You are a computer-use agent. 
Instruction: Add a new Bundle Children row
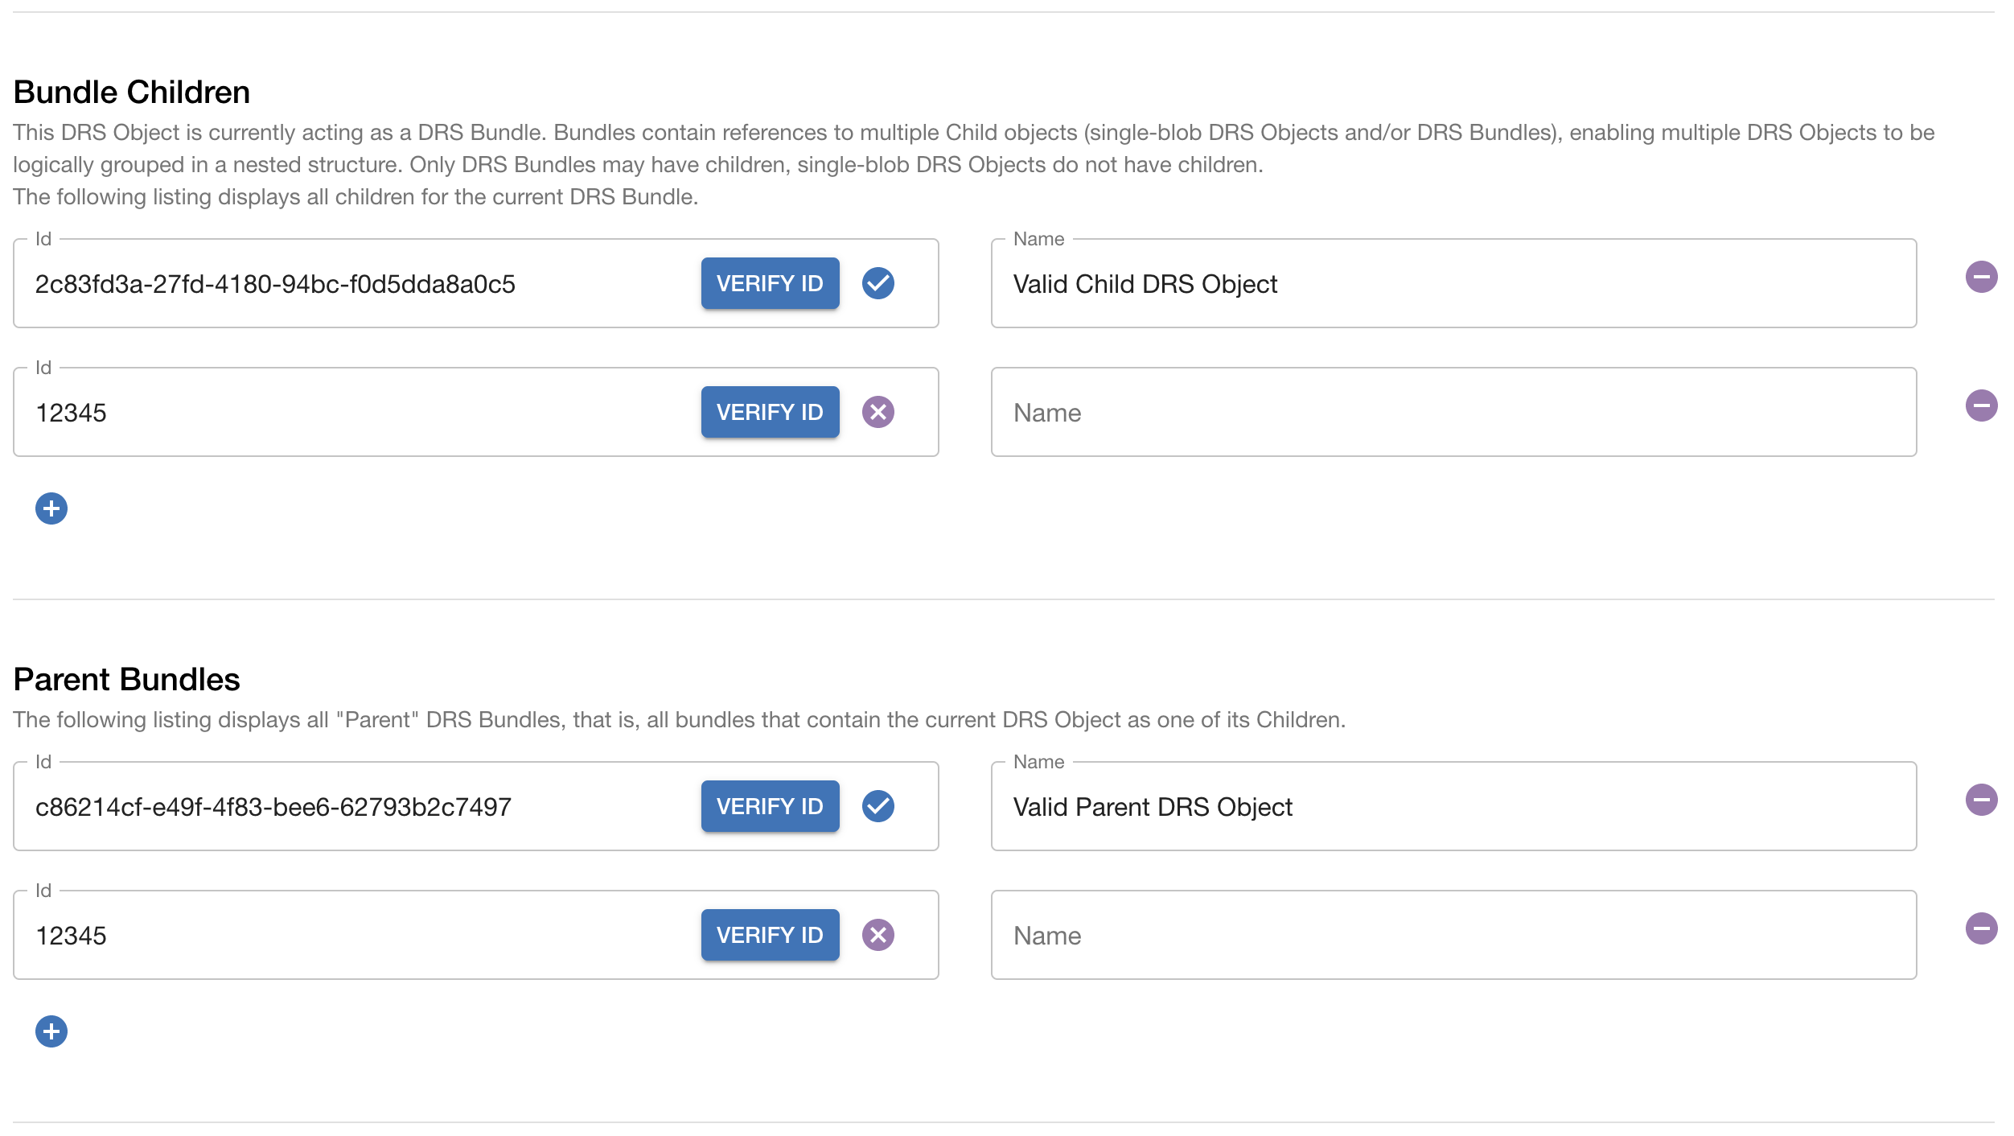[51, 508]
